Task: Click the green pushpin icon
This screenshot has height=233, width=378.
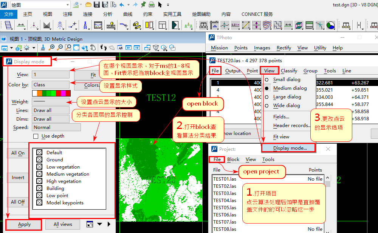Action: coord(143,5)
